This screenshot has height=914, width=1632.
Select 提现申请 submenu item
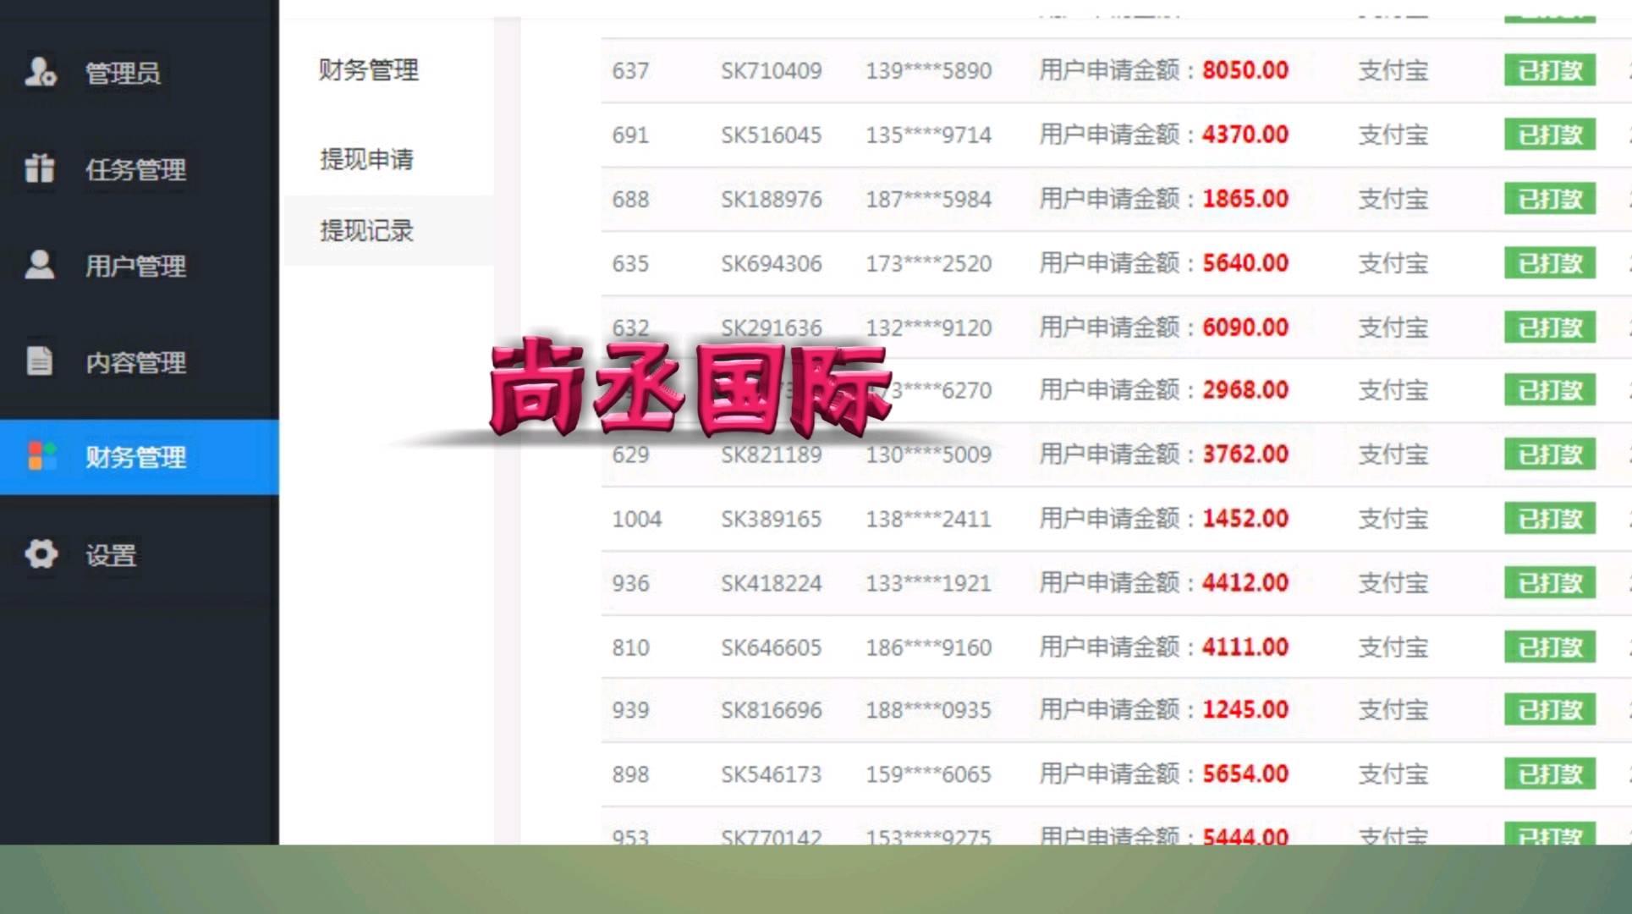pos(366,159)
